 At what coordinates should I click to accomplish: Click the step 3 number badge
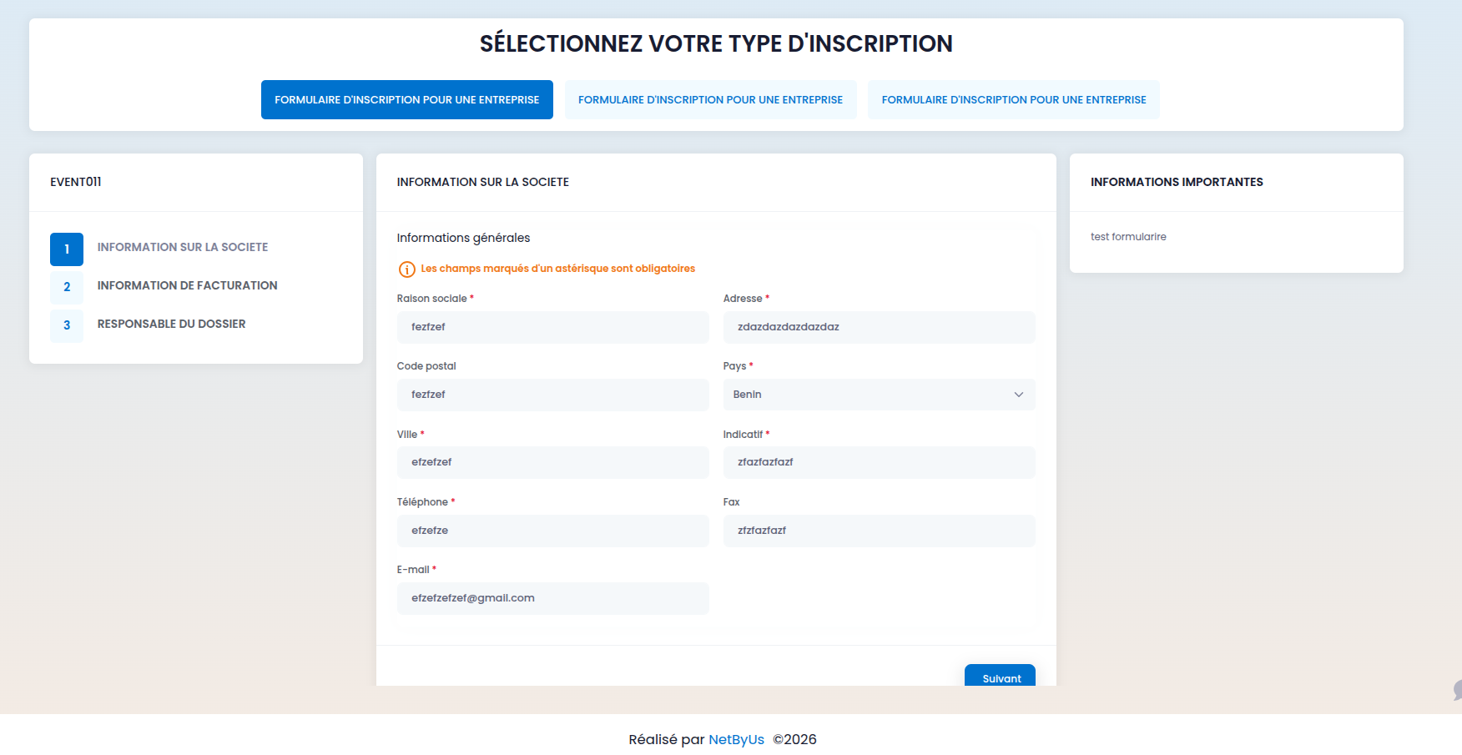tap(67, 325)
